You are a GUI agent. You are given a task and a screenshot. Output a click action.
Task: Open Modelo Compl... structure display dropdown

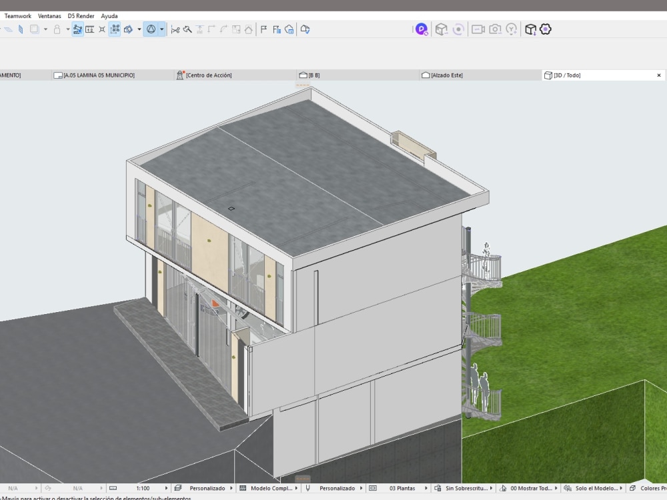point(268,488)
